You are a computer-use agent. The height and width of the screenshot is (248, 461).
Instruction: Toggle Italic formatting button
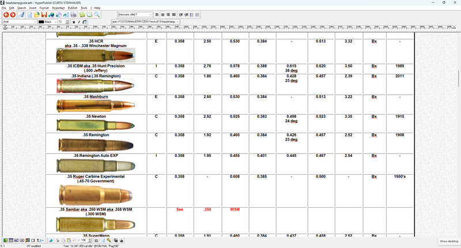point(79,22)
